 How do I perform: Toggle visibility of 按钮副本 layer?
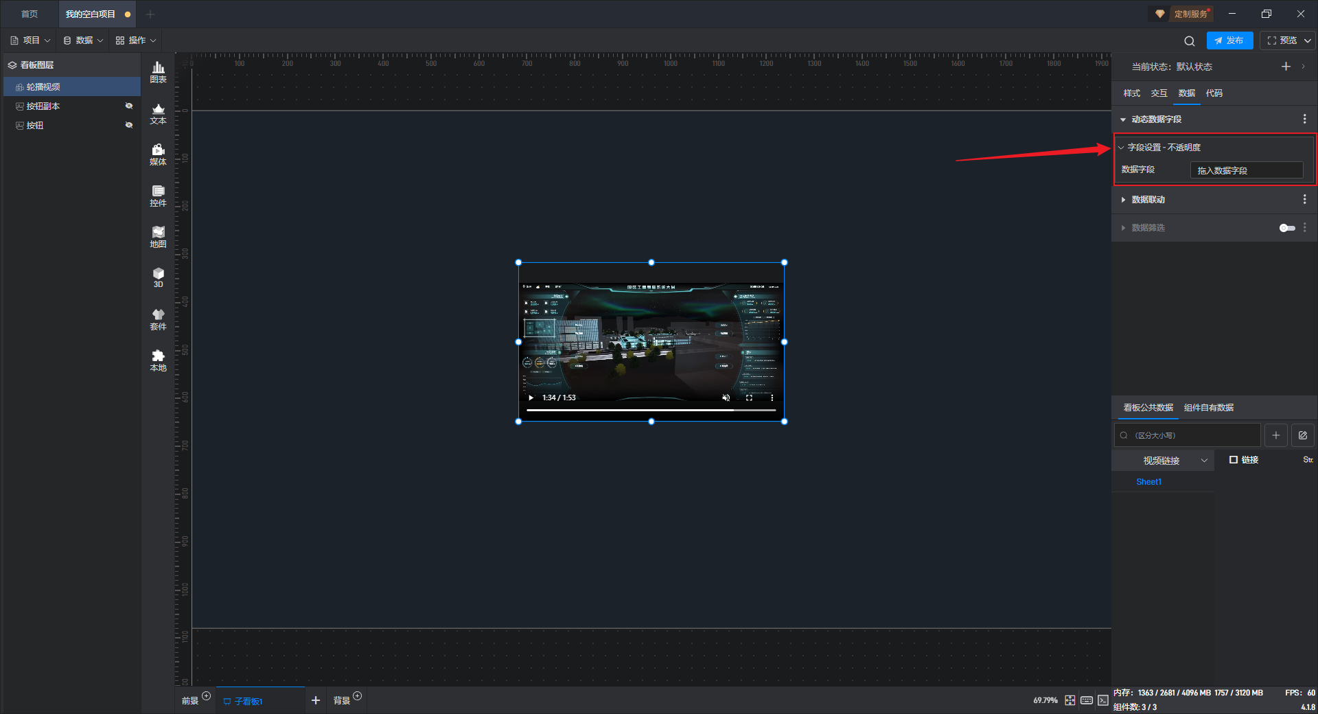tap(128, 106)
